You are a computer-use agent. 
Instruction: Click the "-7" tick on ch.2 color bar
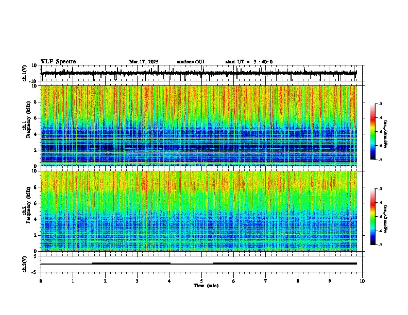point(380,244)
